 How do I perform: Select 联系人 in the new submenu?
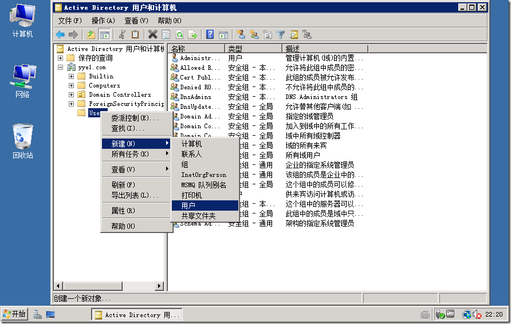(x=205, y=154)
